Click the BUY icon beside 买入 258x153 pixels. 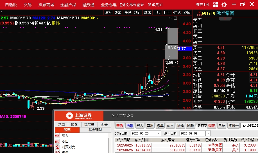pyautogui.click(x=57, y=136)
